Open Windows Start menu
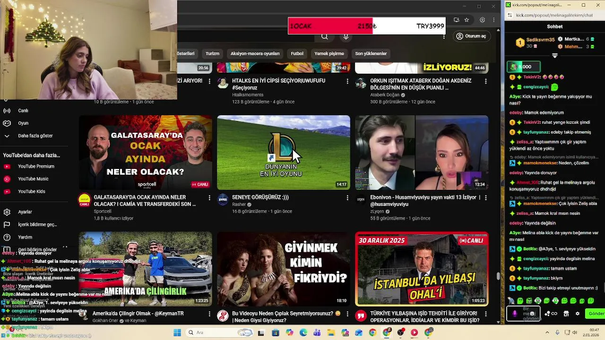Screen dimensions: 605x340 (x=177, y=332)
